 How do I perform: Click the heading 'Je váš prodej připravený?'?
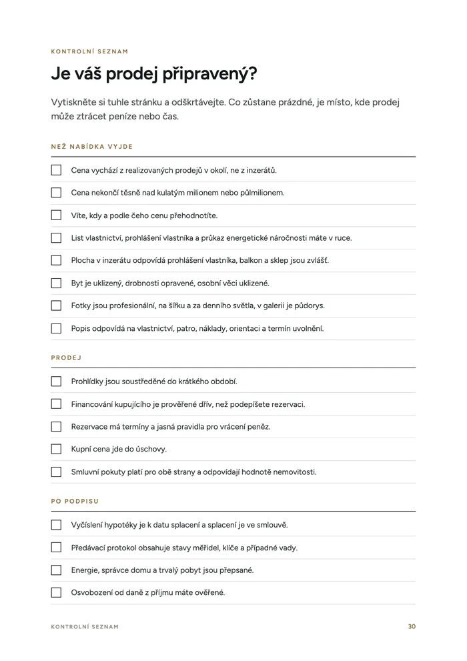(x=154, y=74)
